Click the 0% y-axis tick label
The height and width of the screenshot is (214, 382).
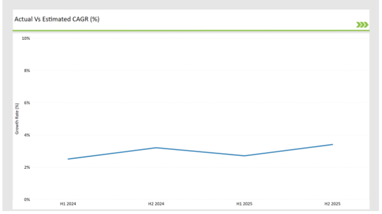pyautogui.click(x=27, y=199)
